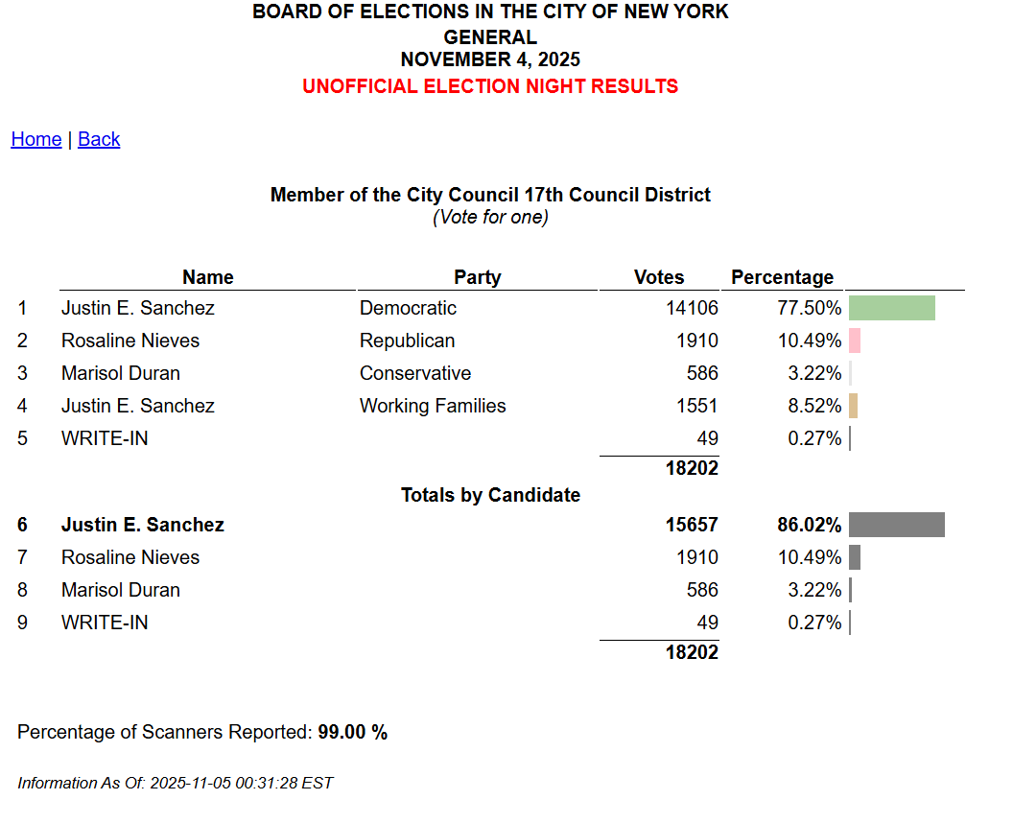Screen dimensions: 1013x823
Task: Click the Home link
Action: pos(36,139)
